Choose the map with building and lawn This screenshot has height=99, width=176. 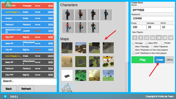(x=94, y=48)
